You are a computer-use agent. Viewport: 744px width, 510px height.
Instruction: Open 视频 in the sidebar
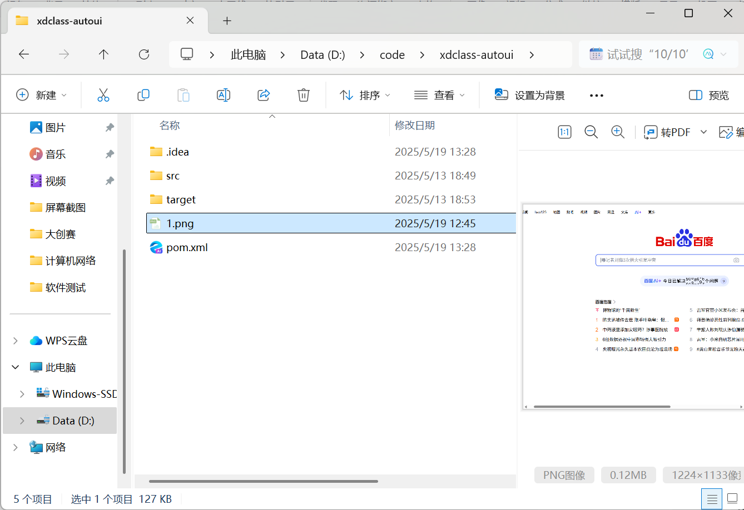click(x=55, y=181)
